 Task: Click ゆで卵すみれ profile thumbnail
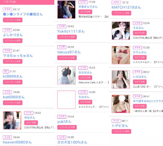(x=121, y=104)
